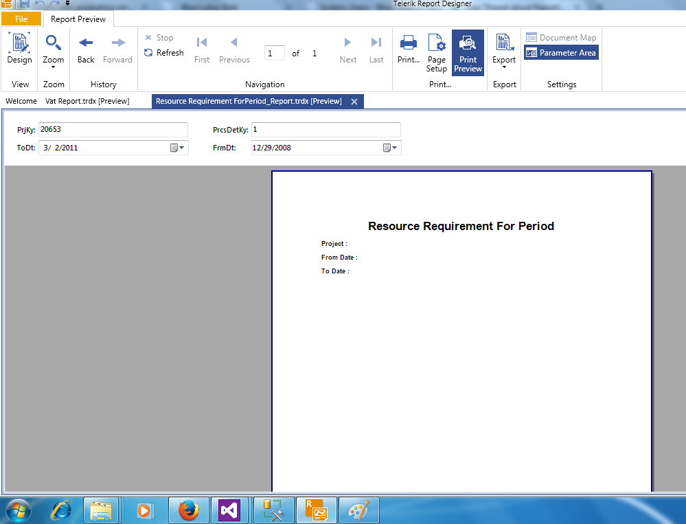Open the Print dialog
686x524 pixels.
tap(409, 49)
